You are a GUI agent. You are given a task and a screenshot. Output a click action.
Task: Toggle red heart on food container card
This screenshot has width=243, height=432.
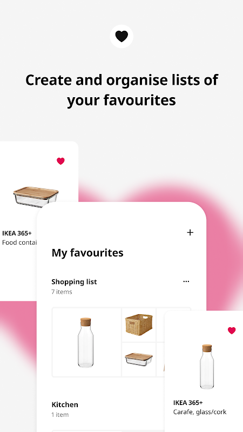pyautogui.click(x=60, y=161)
